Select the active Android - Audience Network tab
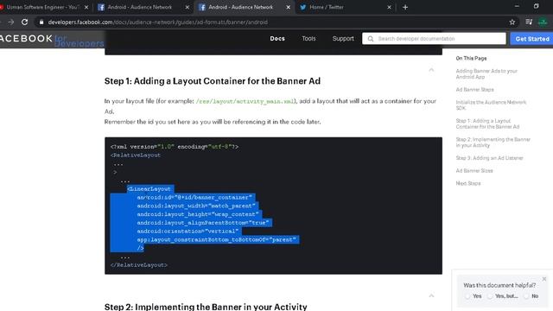553x311 pixels. pyautogui.click(x=240, y=7)
